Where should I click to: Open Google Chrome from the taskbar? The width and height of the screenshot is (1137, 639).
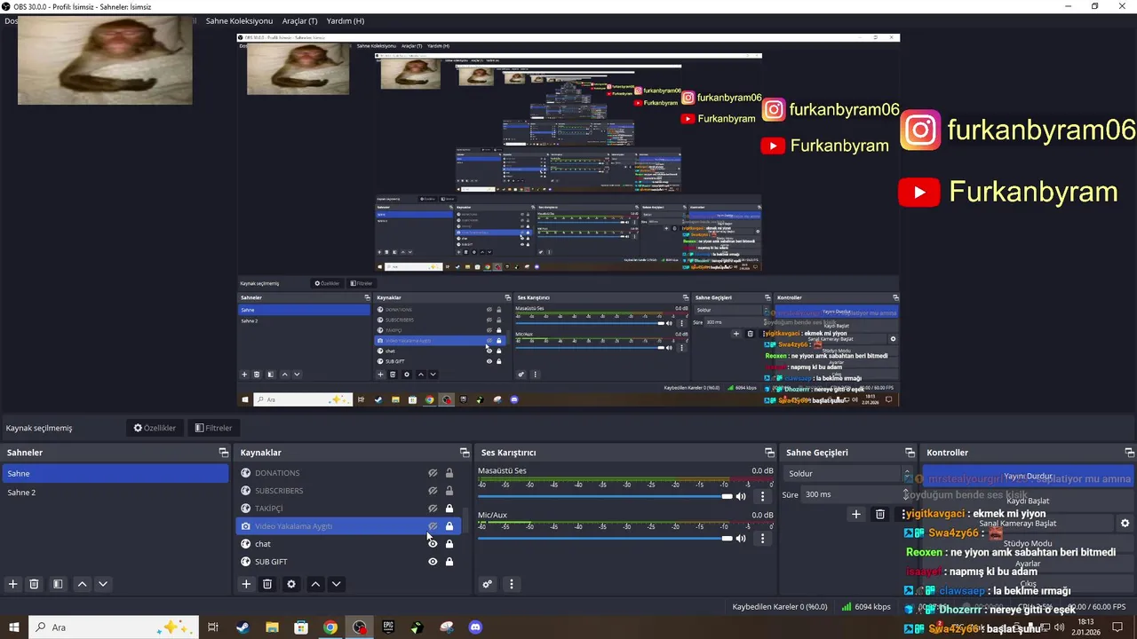click(330, 627)
